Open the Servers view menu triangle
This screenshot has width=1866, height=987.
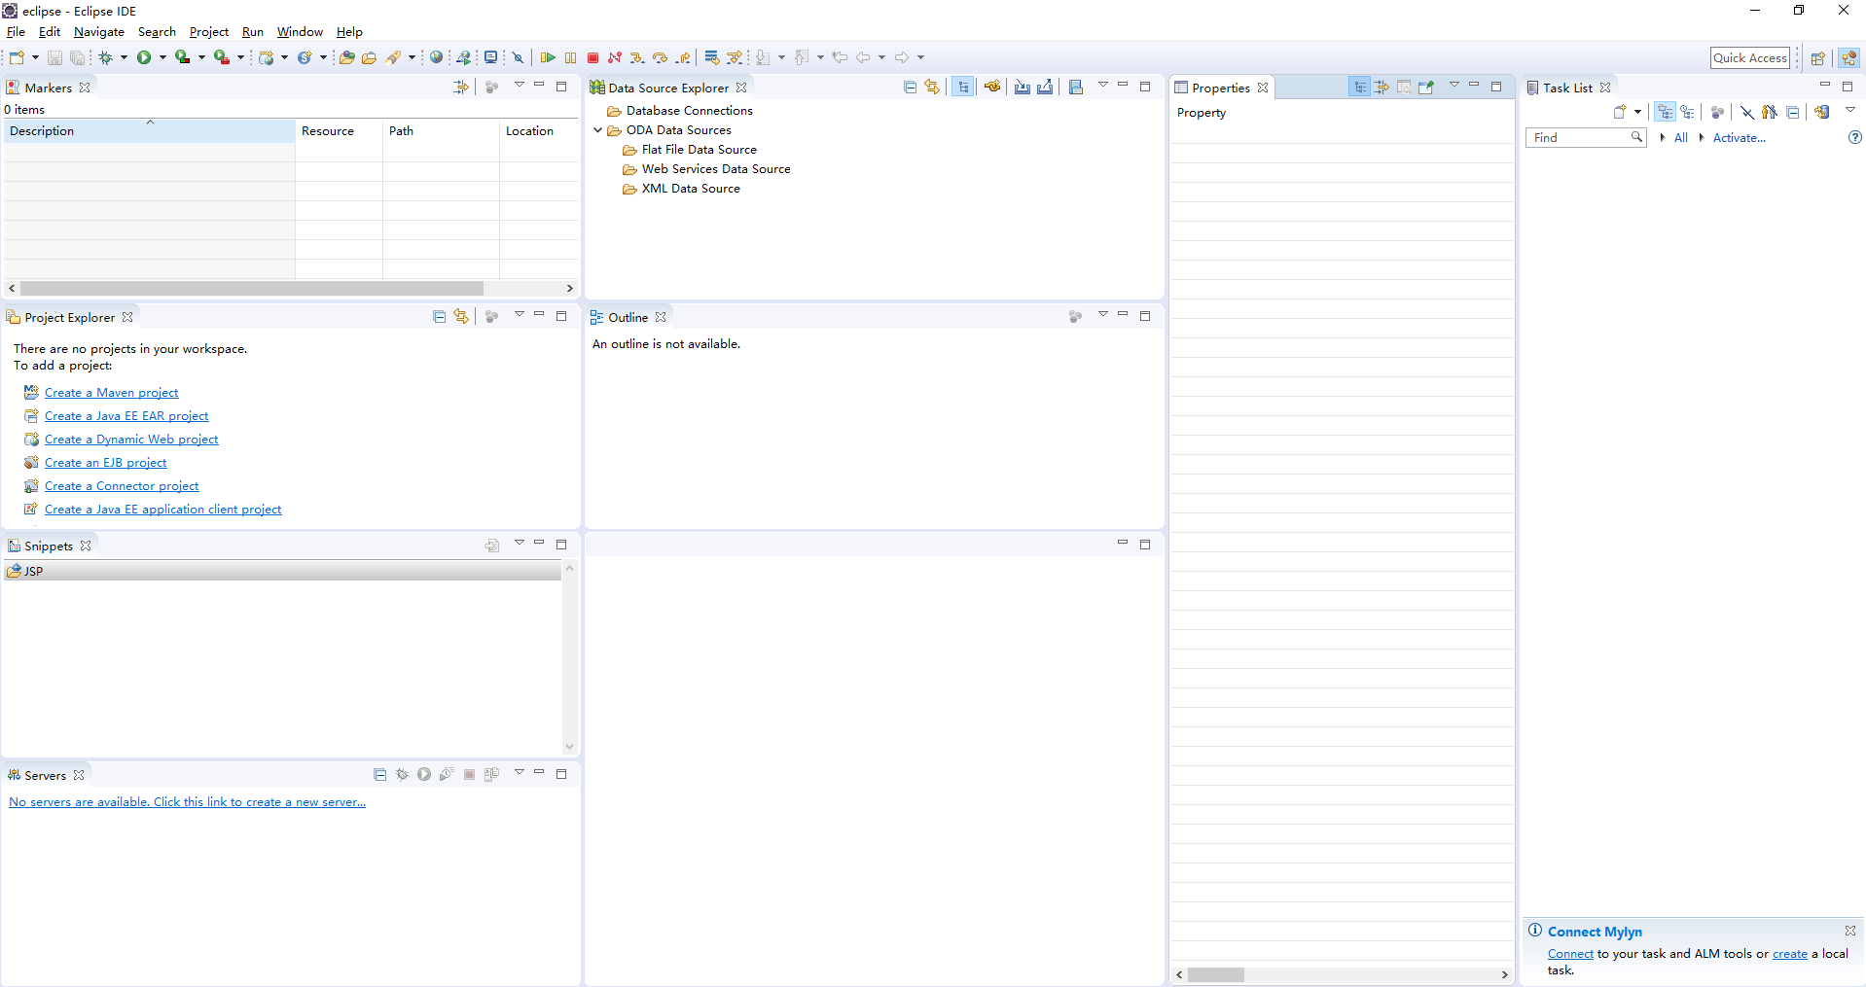(520, 773)
